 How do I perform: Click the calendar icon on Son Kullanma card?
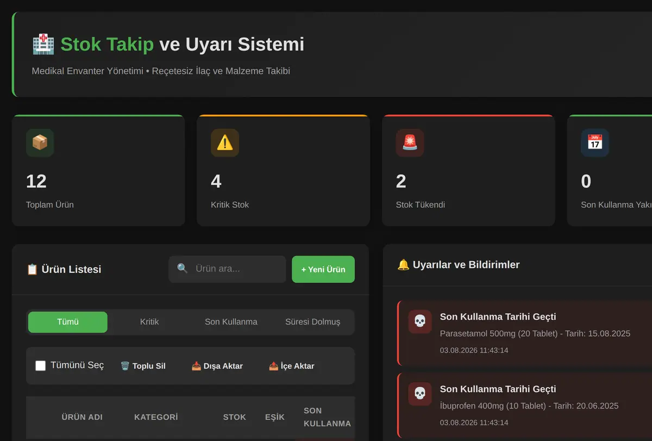coord(595,142)
